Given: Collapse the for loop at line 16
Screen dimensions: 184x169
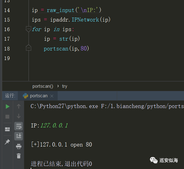Looking at the screenshot, I should click(x=29, y=29).
